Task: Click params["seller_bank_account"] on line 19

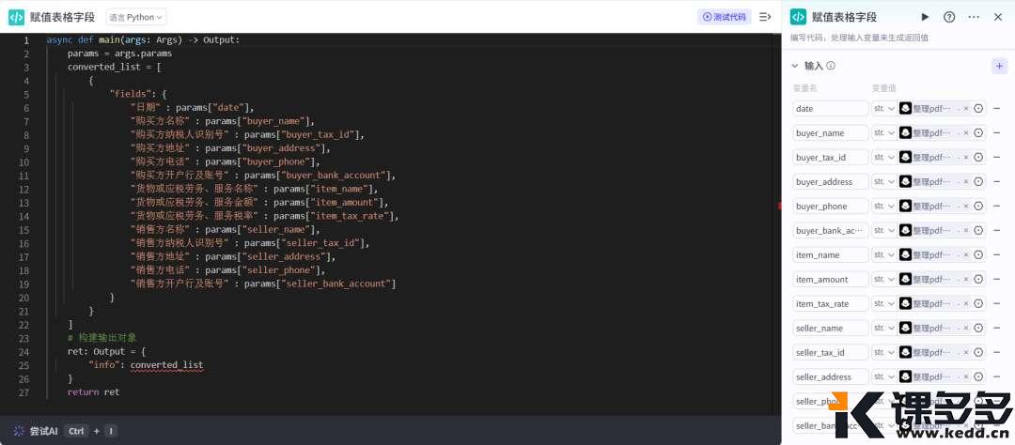Action: pyautogui.click(x=320, y=284)
